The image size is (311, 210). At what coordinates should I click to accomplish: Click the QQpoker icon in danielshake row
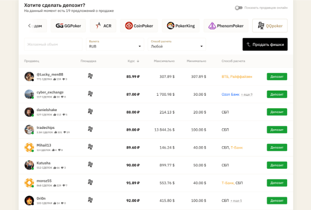pyautogui.click(x=90, y=111)
